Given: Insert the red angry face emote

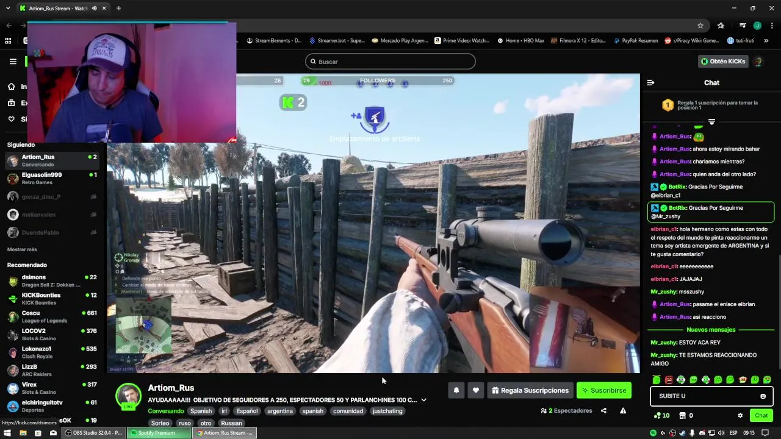Looking at the screenshot, I should click(x=669, y=380).
